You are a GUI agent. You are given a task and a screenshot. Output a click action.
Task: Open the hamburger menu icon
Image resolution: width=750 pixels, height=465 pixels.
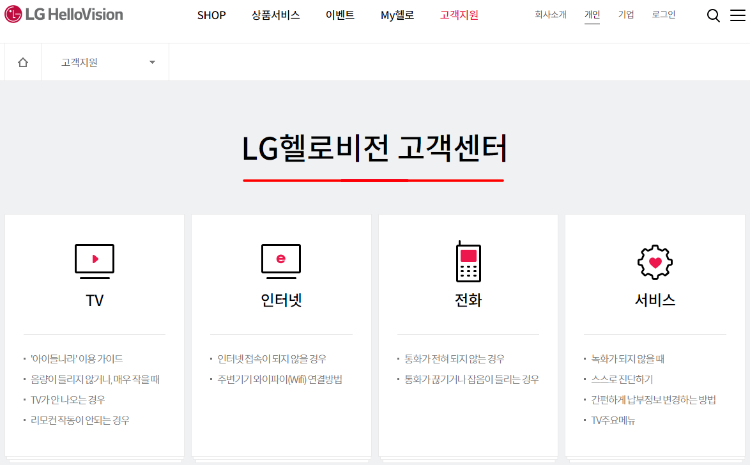click(737, 15)
